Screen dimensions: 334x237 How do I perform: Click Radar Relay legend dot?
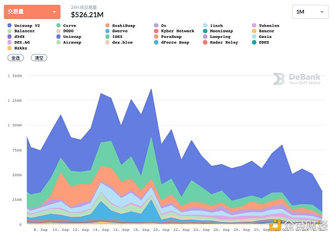(205, 42)
